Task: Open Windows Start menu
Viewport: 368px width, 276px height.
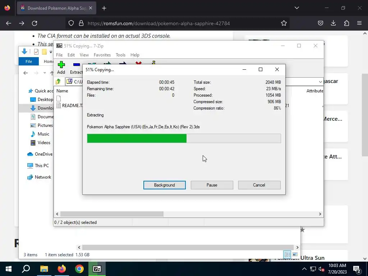Action: click(x=9, y=269)
